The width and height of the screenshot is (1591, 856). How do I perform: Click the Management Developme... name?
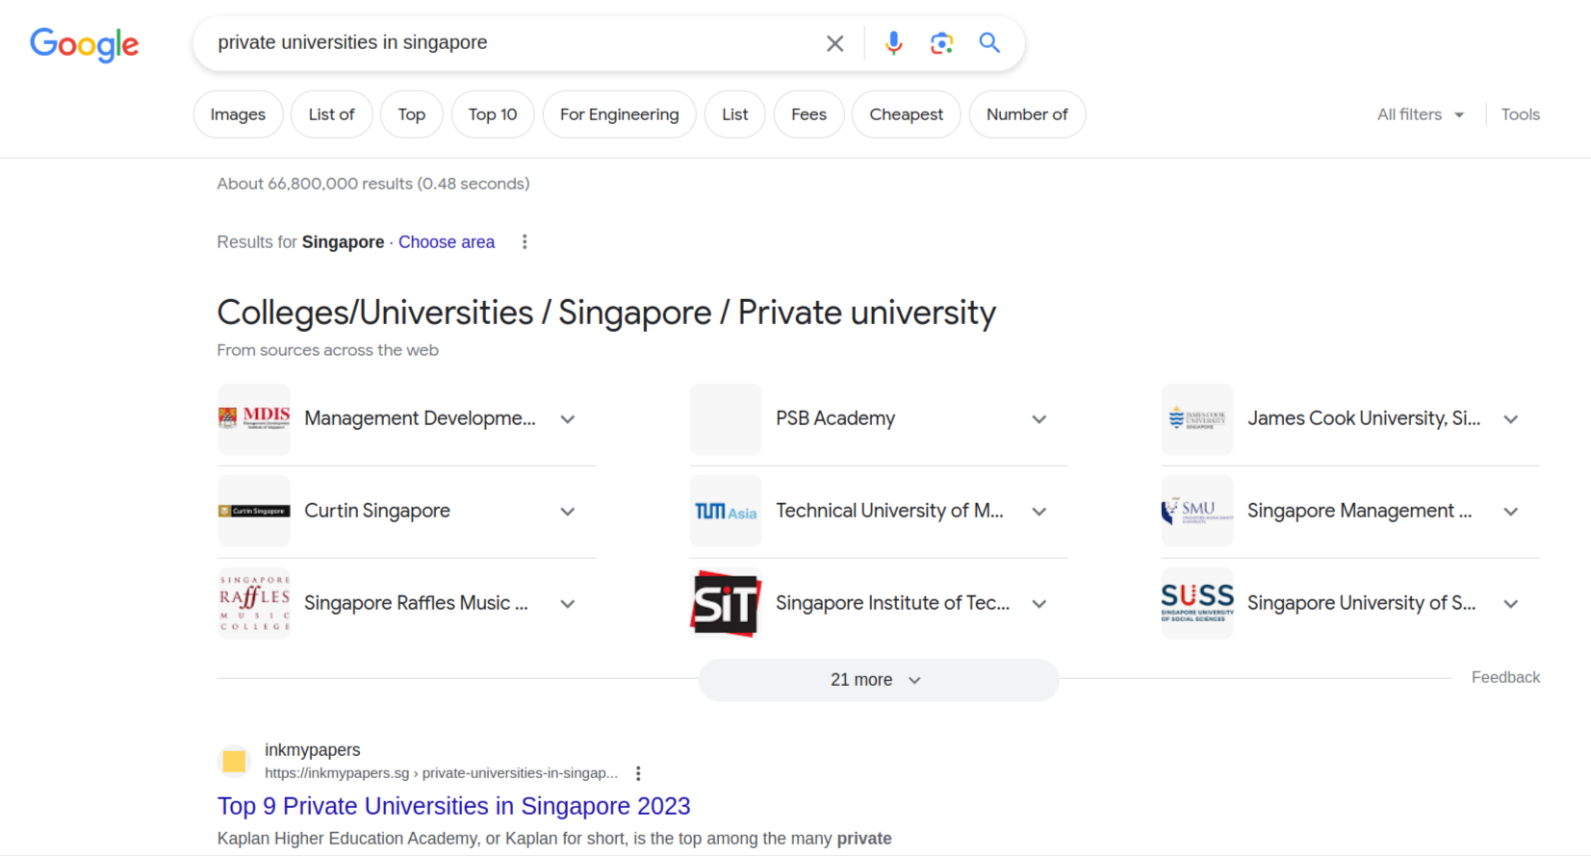pos(421,418)
